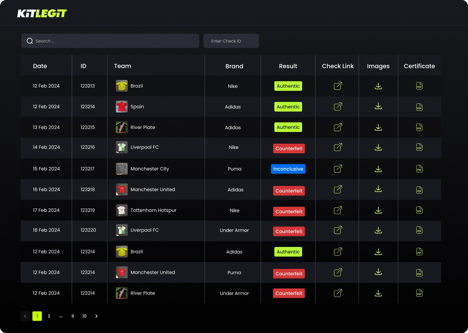468x333 pixels.
Task: Download images for ID 123216
Action: 378,147
